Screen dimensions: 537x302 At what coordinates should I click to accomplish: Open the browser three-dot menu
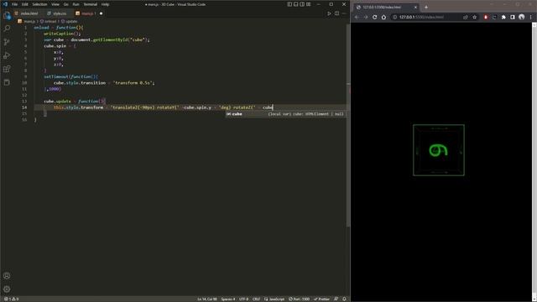[x=531, y=17]
